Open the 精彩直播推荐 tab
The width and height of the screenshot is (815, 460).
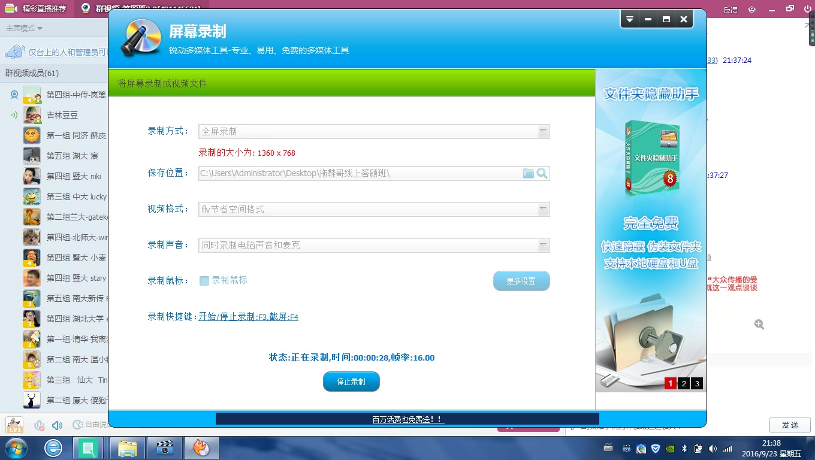37,8
